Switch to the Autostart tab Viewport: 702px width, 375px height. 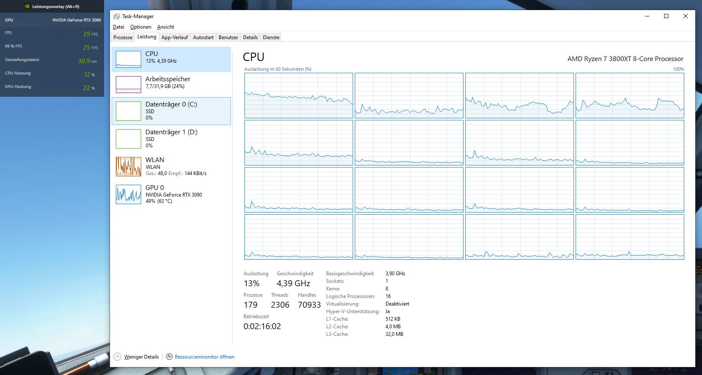203,37
